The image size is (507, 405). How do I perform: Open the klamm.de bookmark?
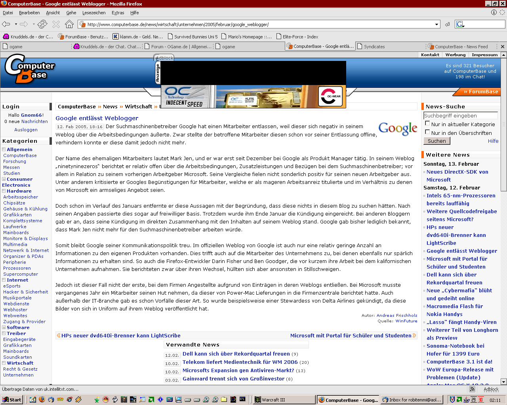pyautogui.click(x=138, y=37)
